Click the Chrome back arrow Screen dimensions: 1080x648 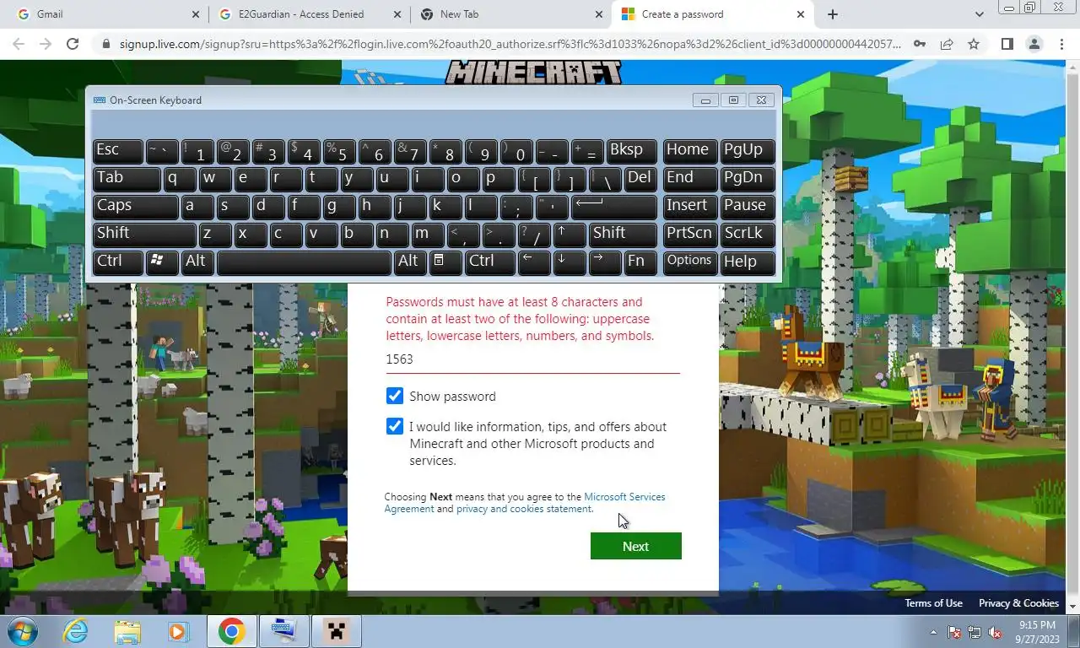pos(19,44)
